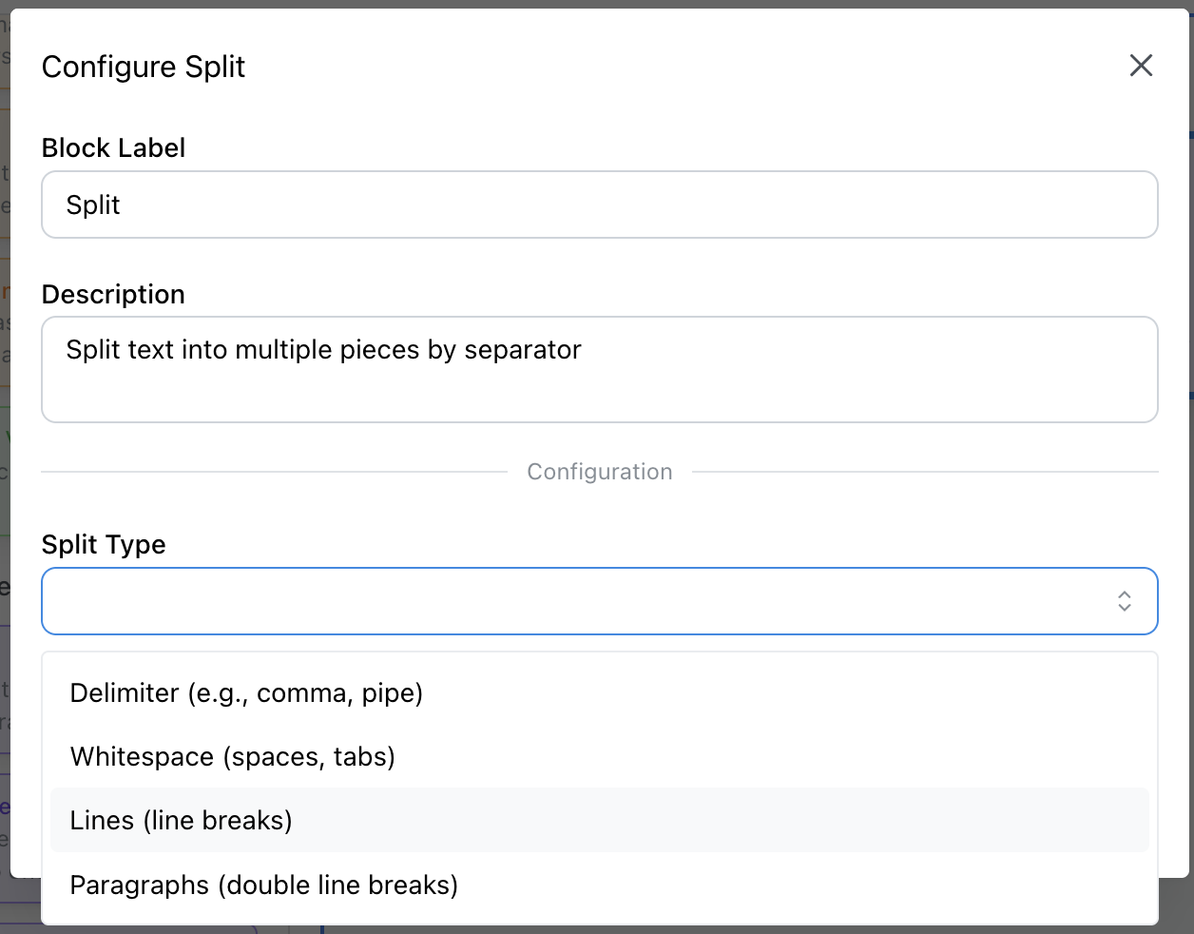Image resolution: width=1194 pixels, height=934 pixels.
Task: Click the word "Delimiter" in the options list
Action: pyautogui.click(x=125, y=692)
